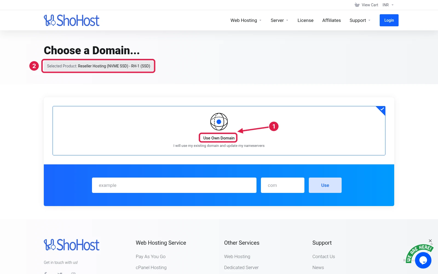Open the Dedicated Server footer link
This screenshot has height=274, width=438.
click(241, 267)
